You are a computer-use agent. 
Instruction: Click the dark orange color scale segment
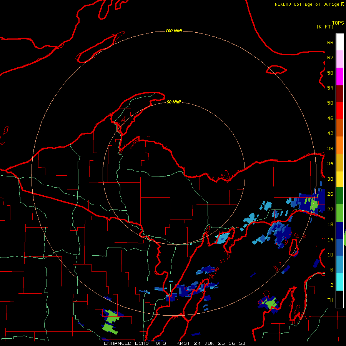[x=339, y=128]
